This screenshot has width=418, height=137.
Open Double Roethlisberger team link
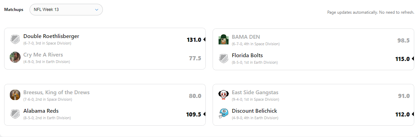[51, 36]
